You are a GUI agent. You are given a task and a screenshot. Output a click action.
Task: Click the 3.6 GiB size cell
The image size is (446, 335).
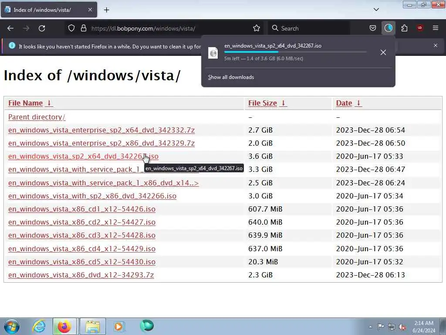tap(260, 157)
